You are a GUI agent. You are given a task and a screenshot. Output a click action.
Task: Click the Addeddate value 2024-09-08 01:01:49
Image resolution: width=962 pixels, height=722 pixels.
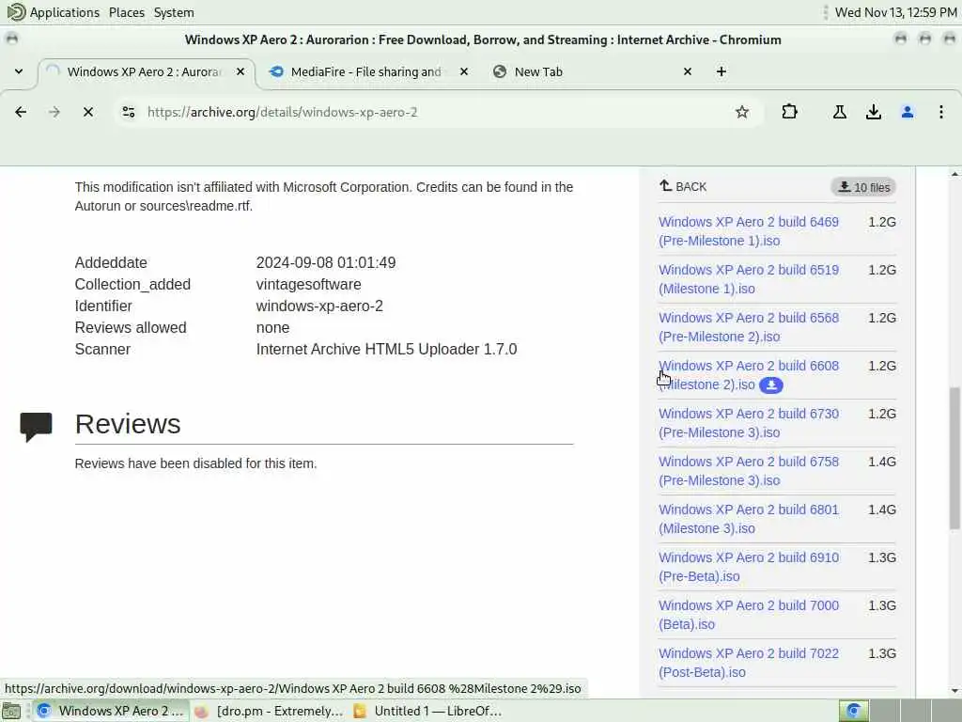point(326,263)
